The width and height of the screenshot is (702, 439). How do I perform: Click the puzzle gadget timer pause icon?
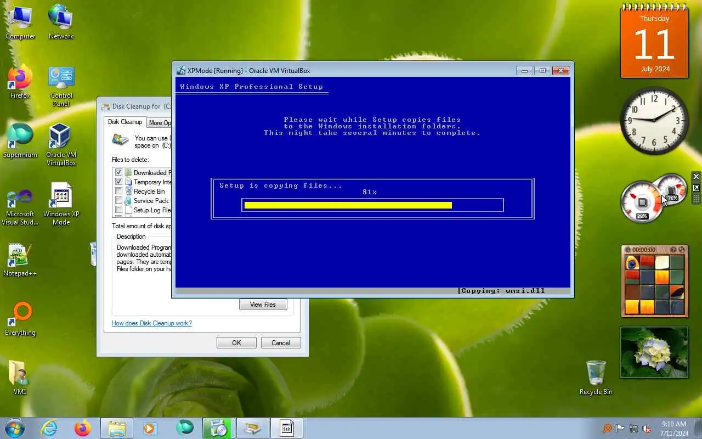click(x=628, y=250)
